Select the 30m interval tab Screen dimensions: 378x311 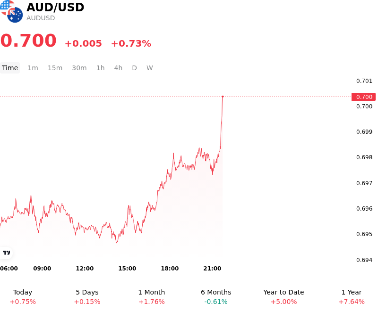tap(79, 68)
